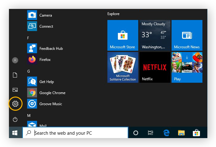
Task: Open the Documents sidebar icon
Action: click(15, 75)
